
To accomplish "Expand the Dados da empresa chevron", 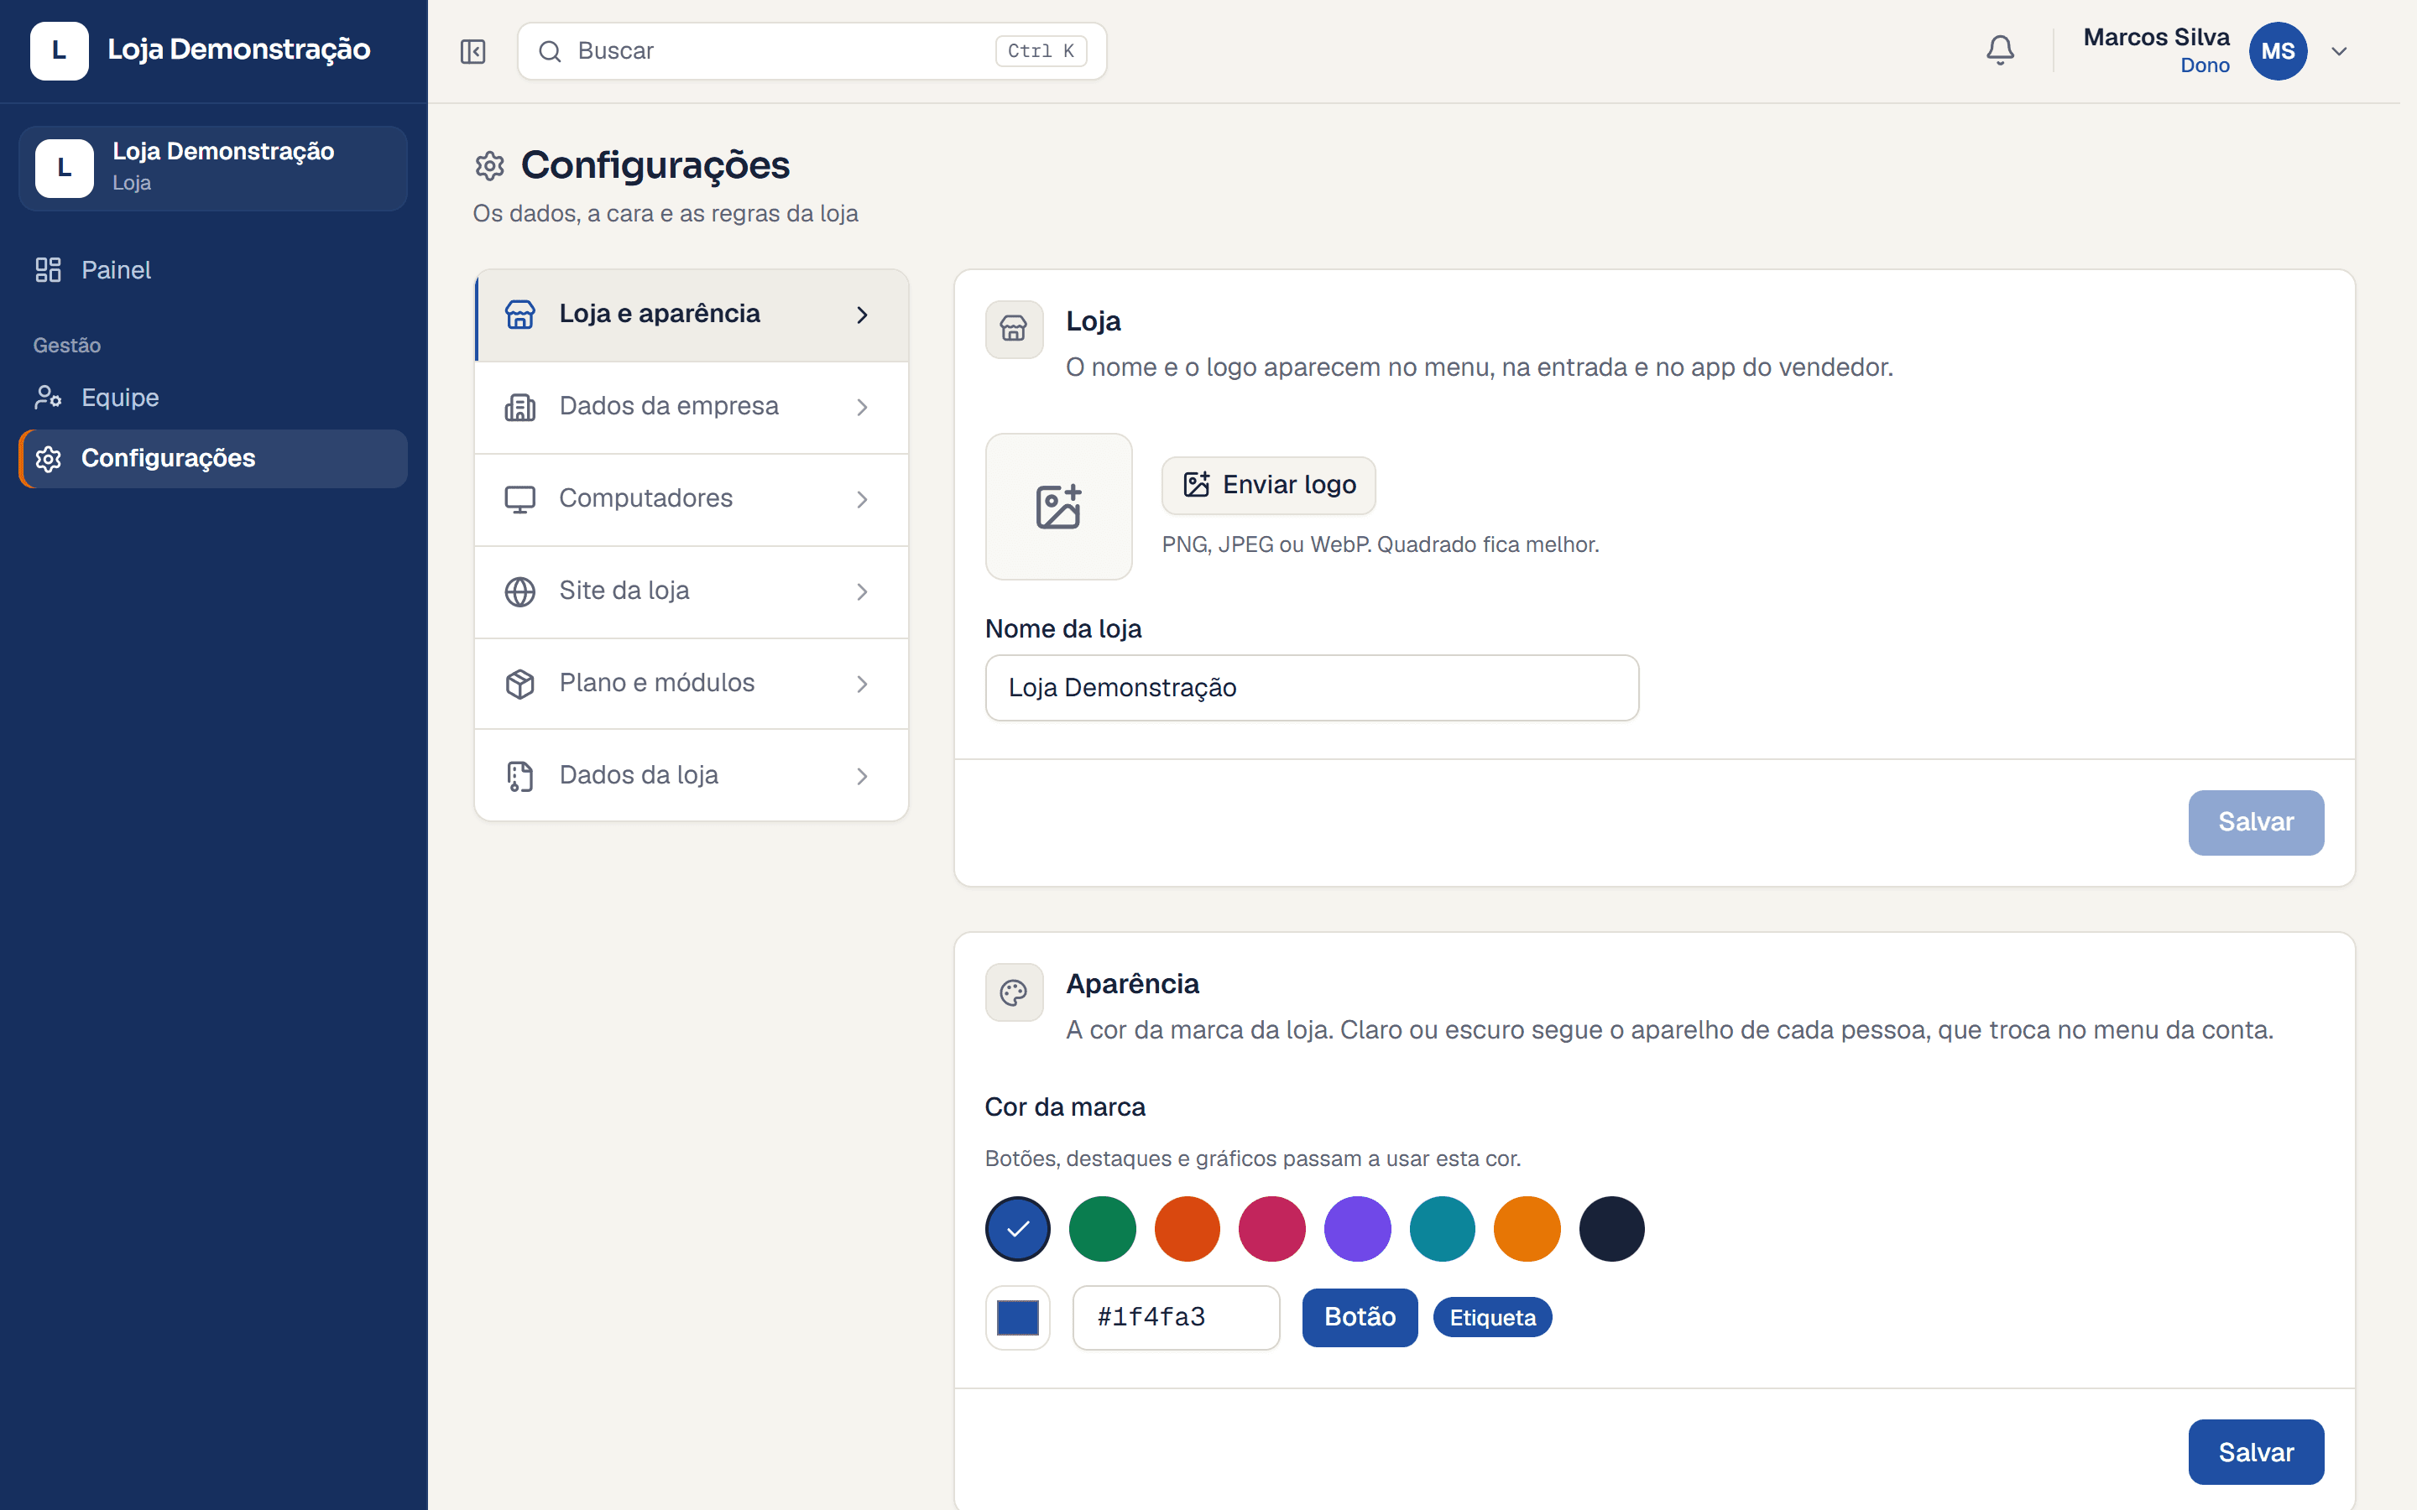I will pos(862,407).
